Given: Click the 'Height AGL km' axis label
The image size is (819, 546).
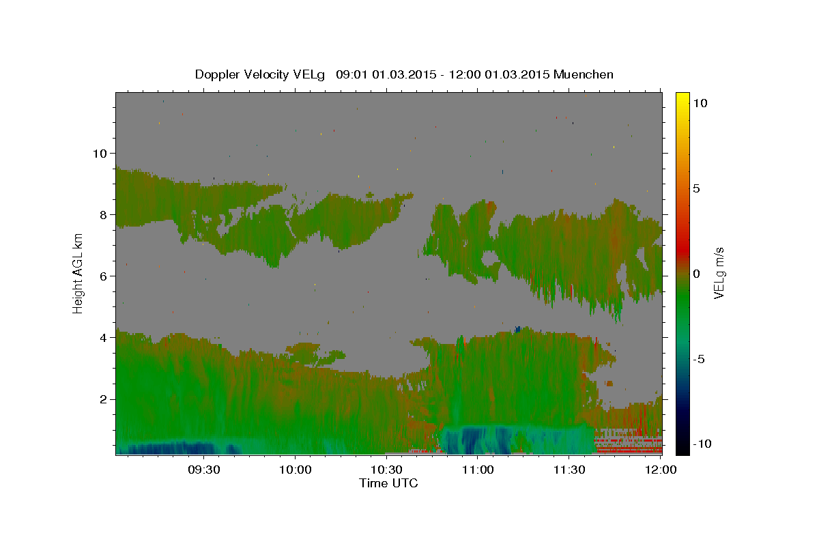Looking at the screenshot, I should coord(78,272).
